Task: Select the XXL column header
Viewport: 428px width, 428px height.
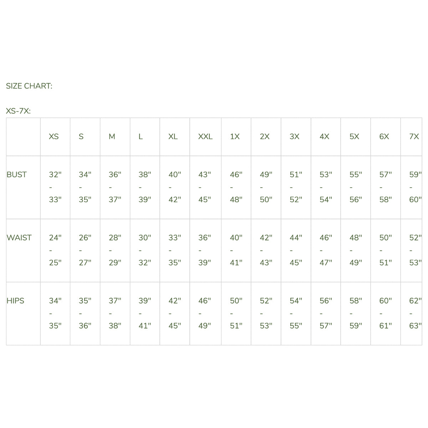Action: [x=205, y=137]
